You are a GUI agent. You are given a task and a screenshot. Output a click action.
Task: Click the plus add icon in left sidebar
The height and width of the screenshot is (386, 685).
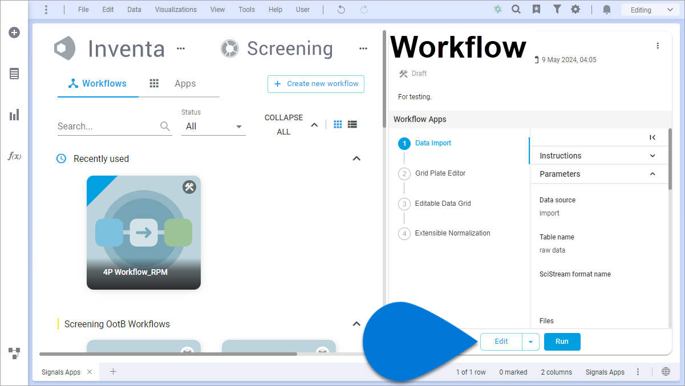14,32
